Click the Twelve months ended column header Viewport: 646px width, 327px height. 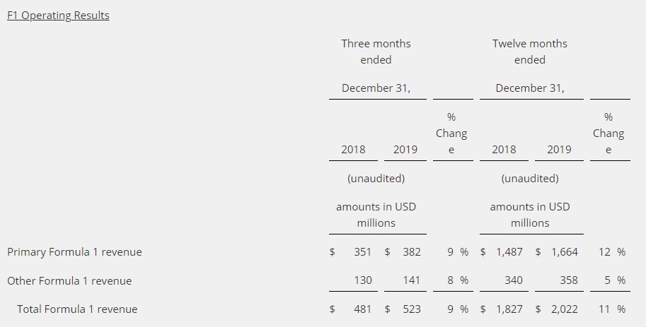530,52
